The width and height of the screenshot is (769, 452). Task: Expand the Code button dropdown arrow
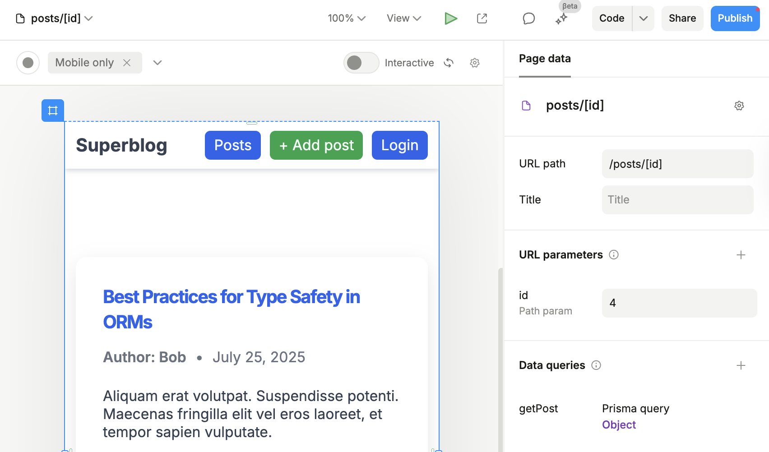point(644,18)
